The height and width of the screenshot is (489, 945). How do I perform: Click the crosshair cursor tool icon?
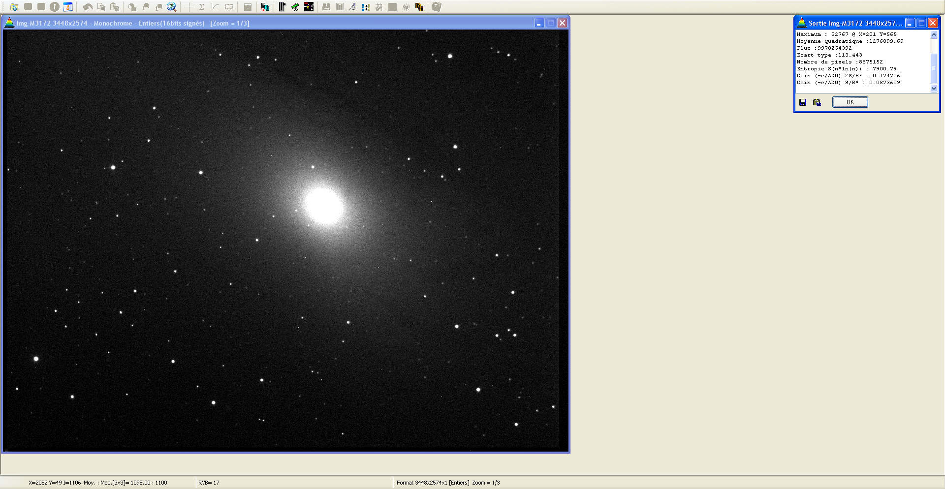pyautogui.click(x=189, y=7)
